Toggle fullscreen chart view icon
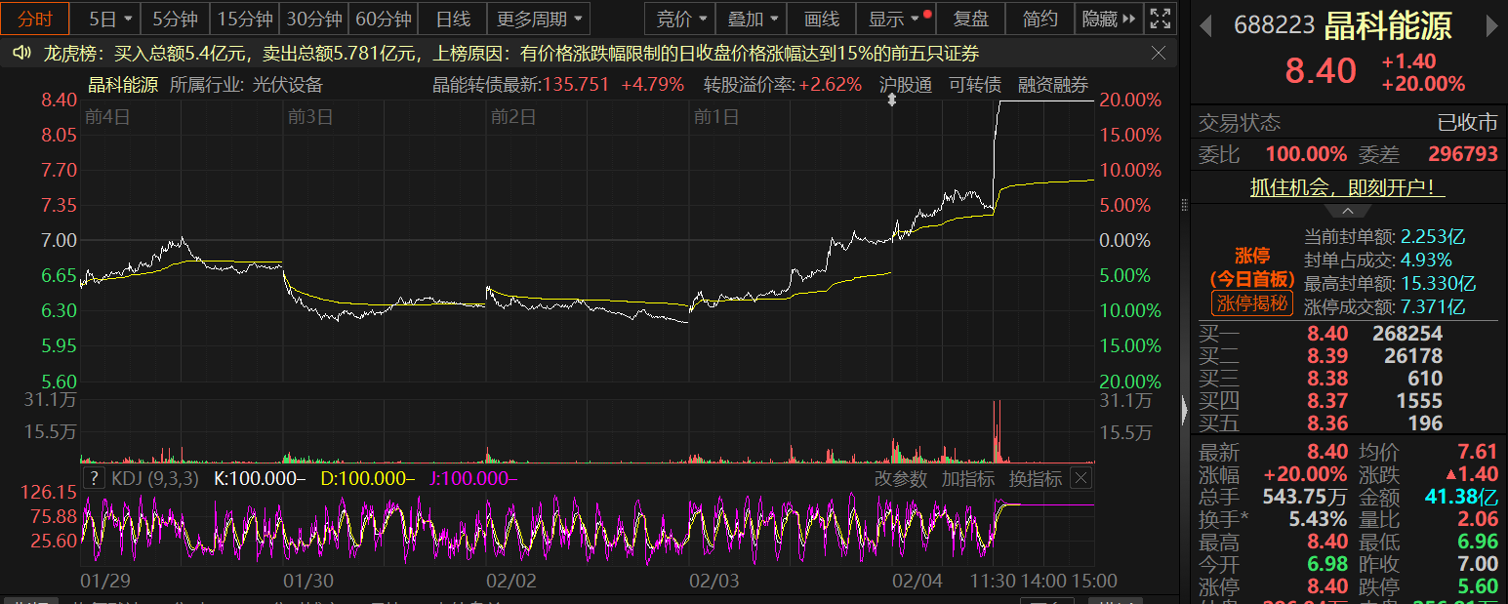1508x604 pixels. (1160, 19)
